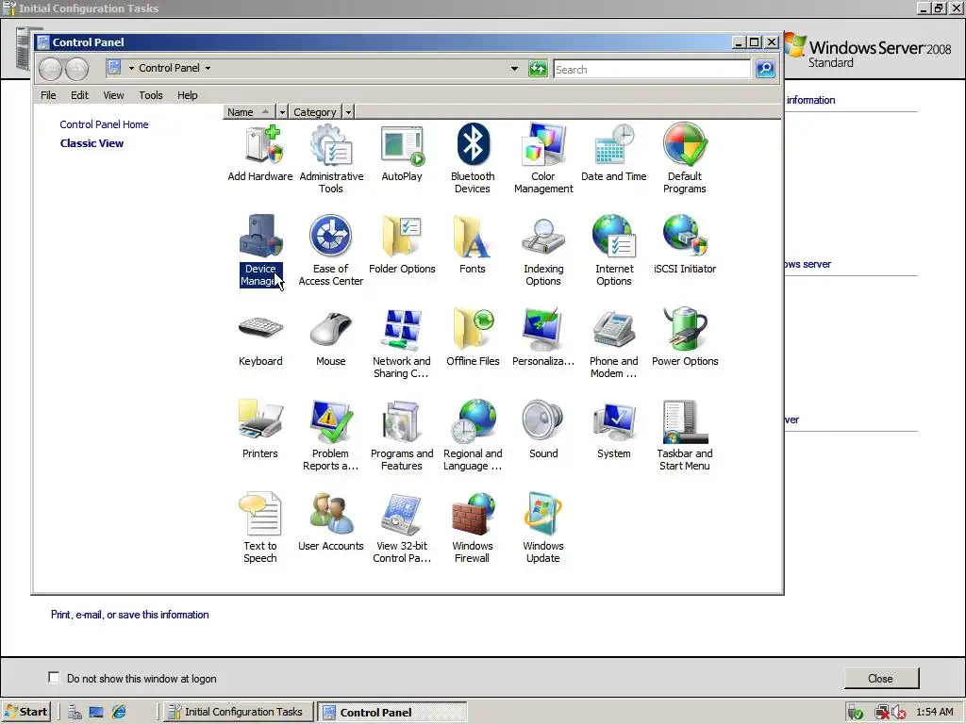
Task: Open the Edit menu
Action: [79, 95]
